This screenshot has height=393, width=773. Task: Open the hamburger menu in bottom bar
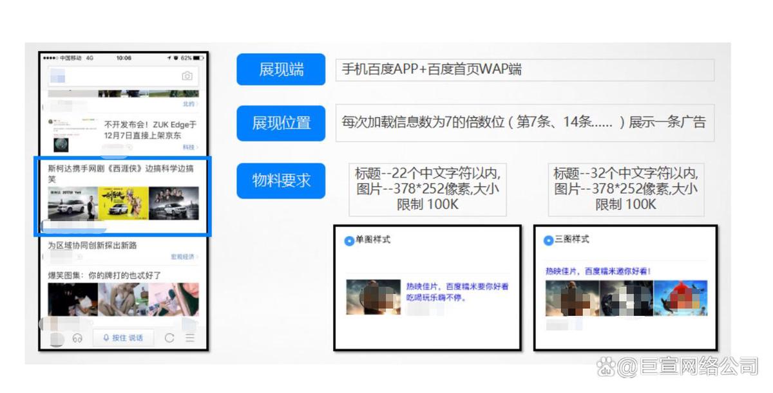(189, 338)
